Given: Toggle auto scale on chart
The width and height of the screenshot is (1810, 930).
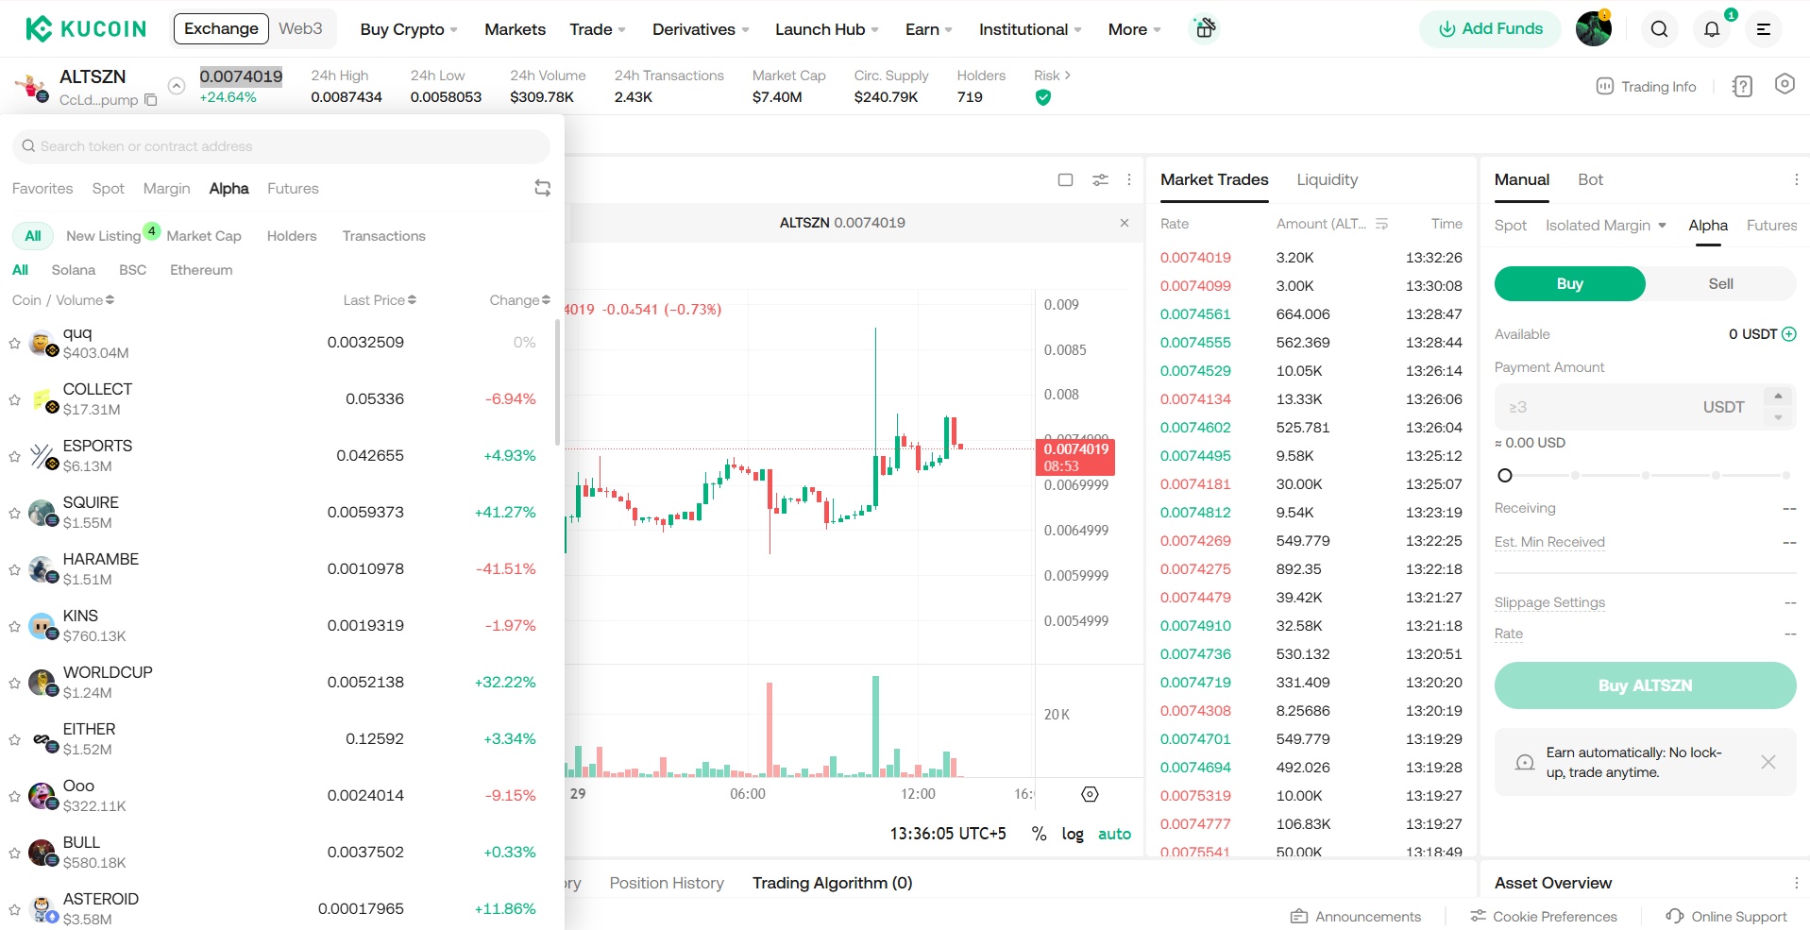Looking at the screenshot, I should tap(1114, 834).
